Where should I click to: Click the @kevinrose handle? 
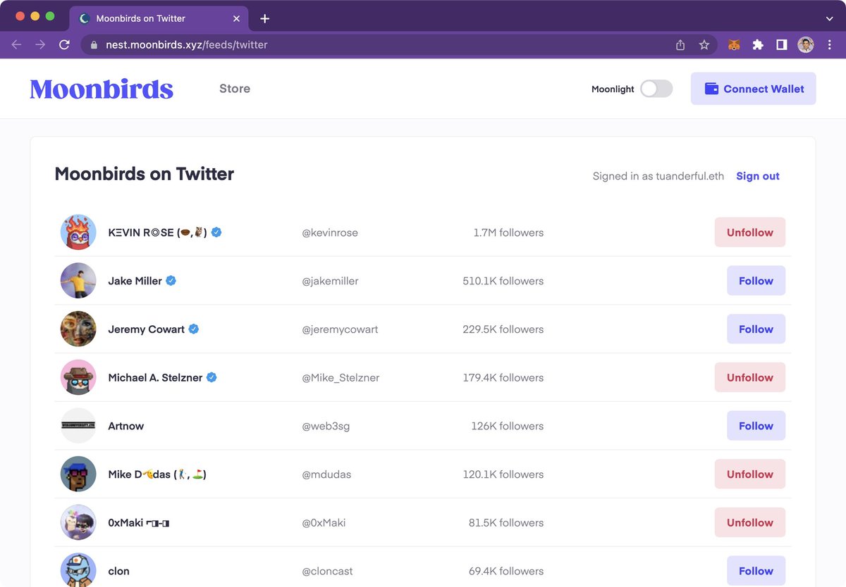pos(330,233)
